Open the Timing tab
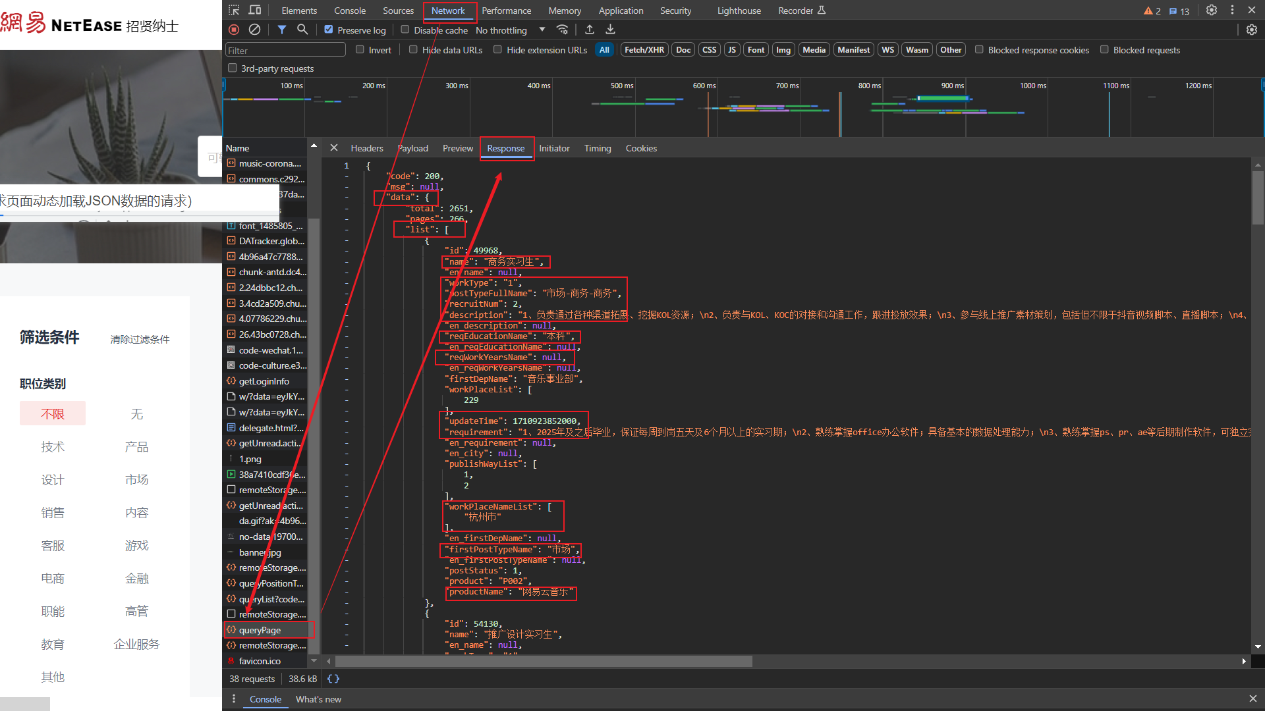 (598, 148)
